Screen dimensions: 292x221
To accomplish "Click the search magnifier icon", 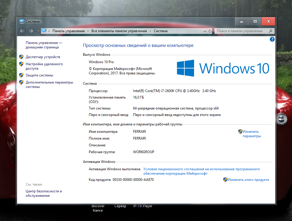I will (271, 31).
